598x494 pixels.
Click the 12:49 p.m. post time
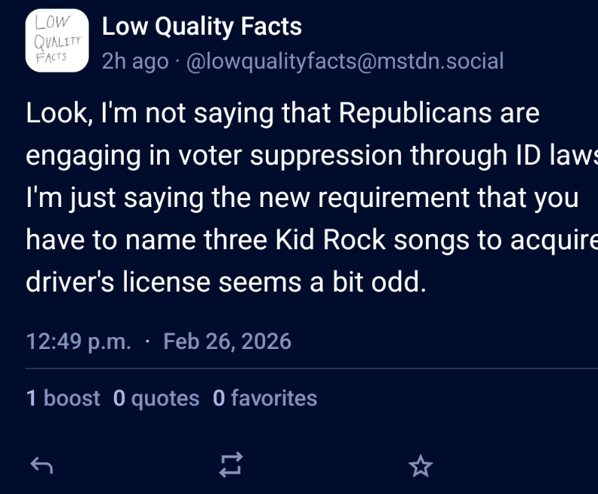coord(78,341)
